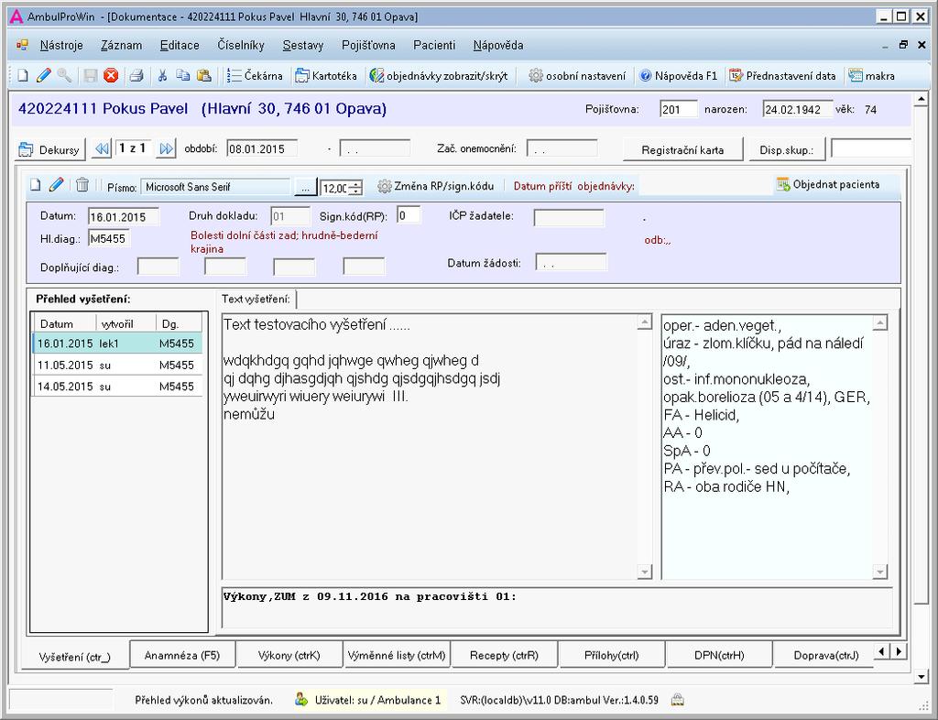Switch to Recepty (ctrR) tab
This screenshot has height=720, width=938.
point(505,655)
